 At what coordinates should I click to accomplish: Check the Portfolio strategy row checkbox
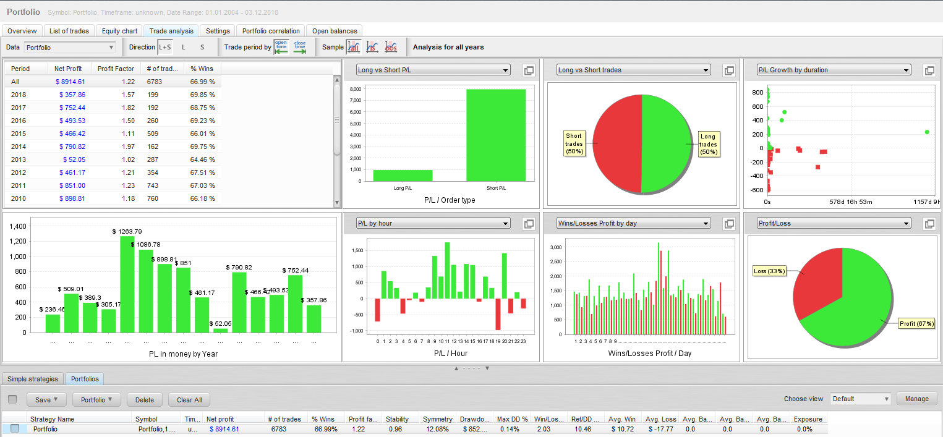15,428
